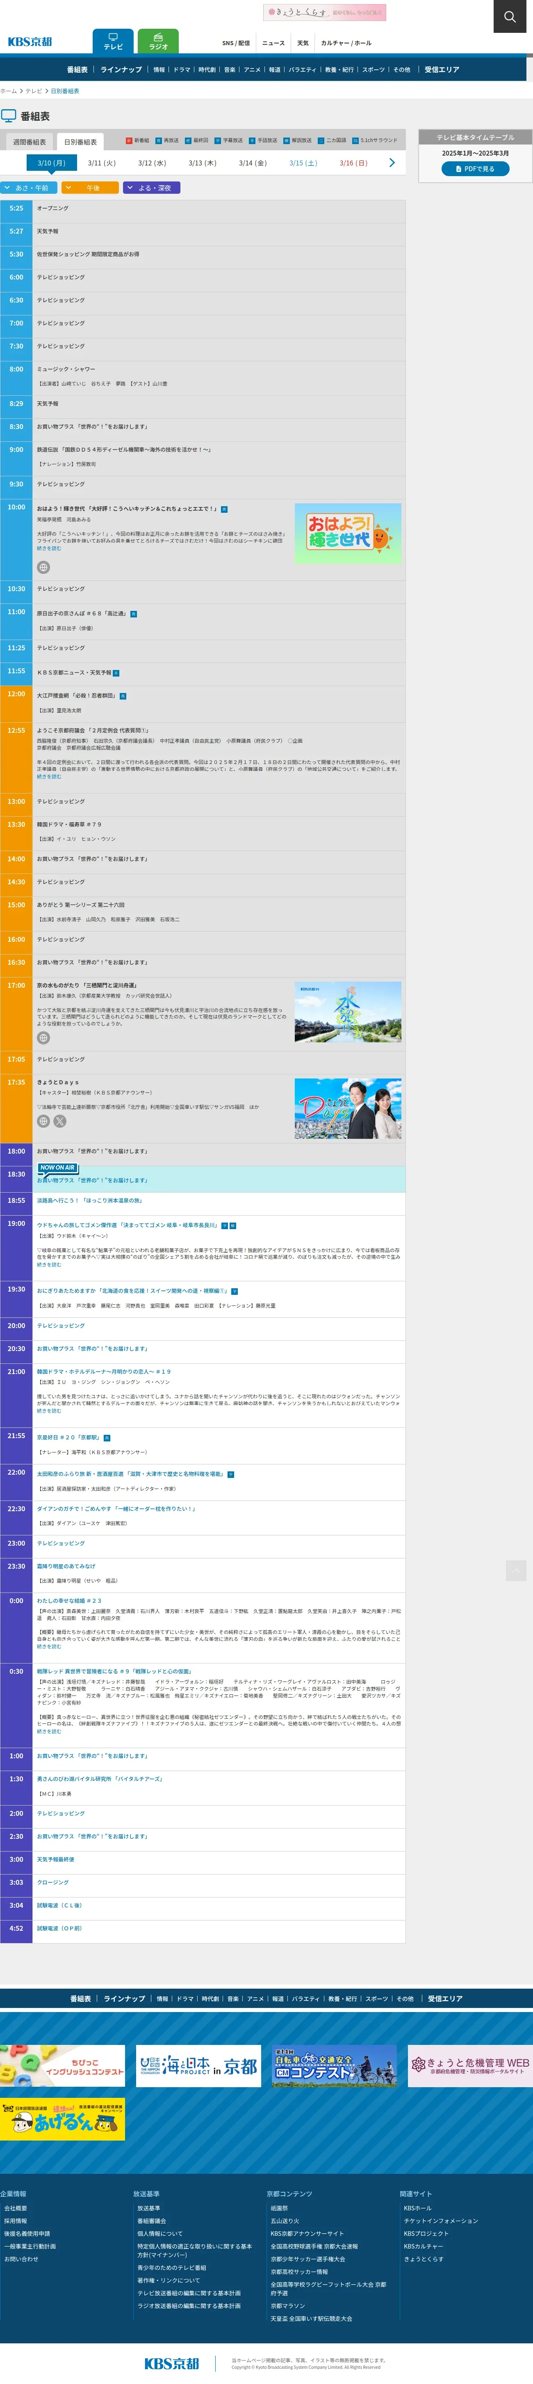Expand 続きを読む in わたしの幸せな結婚 row
533x2384 pixels.
click(x=49, y=1646)
